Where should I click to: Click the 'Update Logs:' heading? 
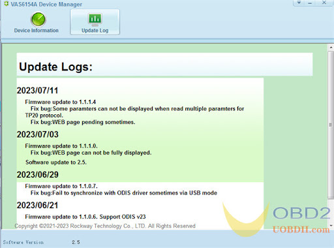55,67
